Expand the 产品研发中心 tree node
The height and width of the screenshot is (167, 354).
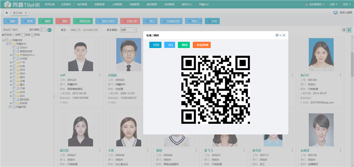[11, 55]
